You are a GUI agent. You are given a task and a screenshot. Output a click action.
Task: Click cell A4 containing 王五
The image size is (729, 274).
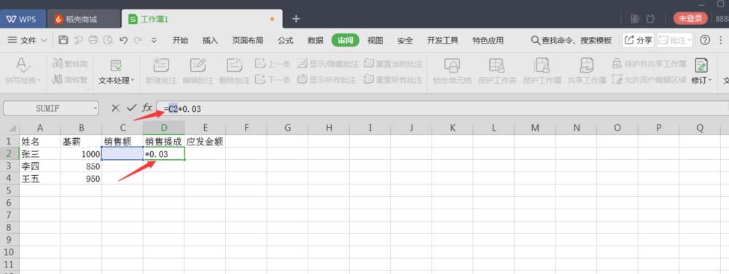point(40,179)
